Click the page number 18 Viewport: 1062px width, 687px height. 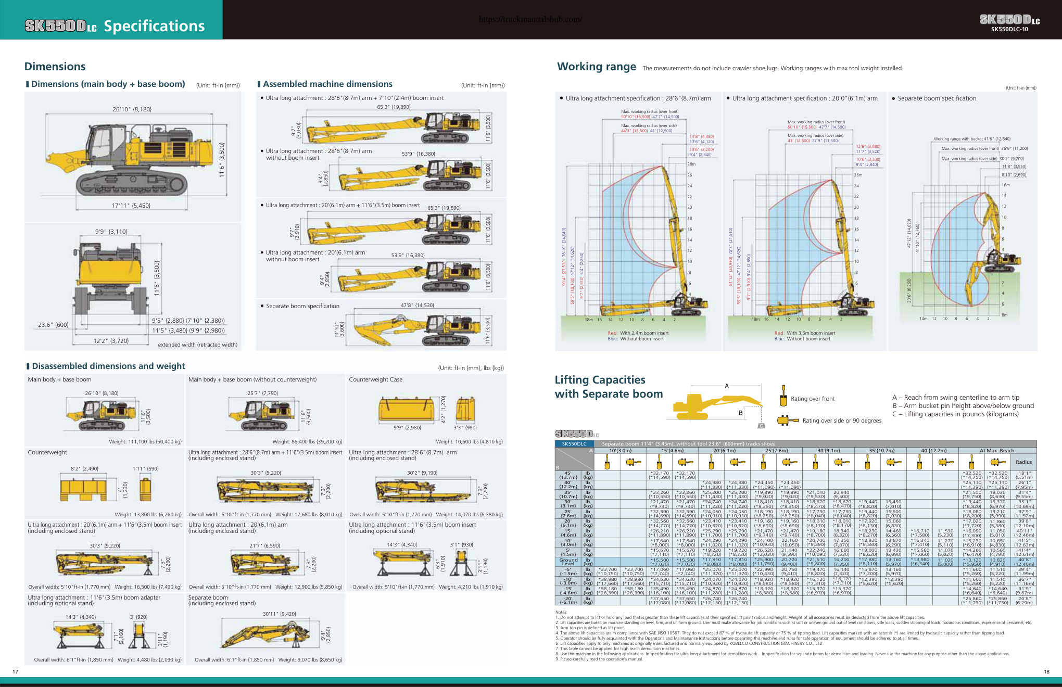pyautogui.click(x=1047, y=672)
